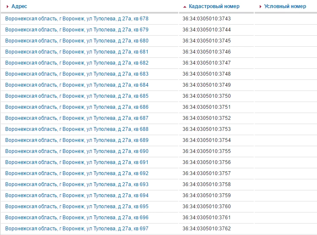Open address link for кв 697
This screenshot has height=235, width=317.
(x=77, y=229)
